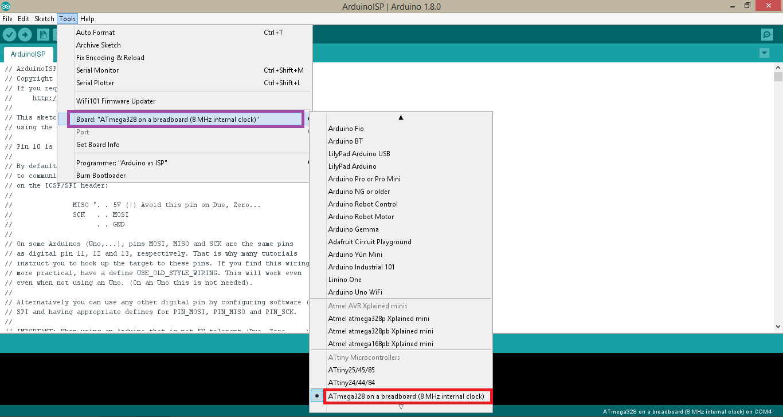
Task: Select the Arduino Gemma board
Action: 401,229
